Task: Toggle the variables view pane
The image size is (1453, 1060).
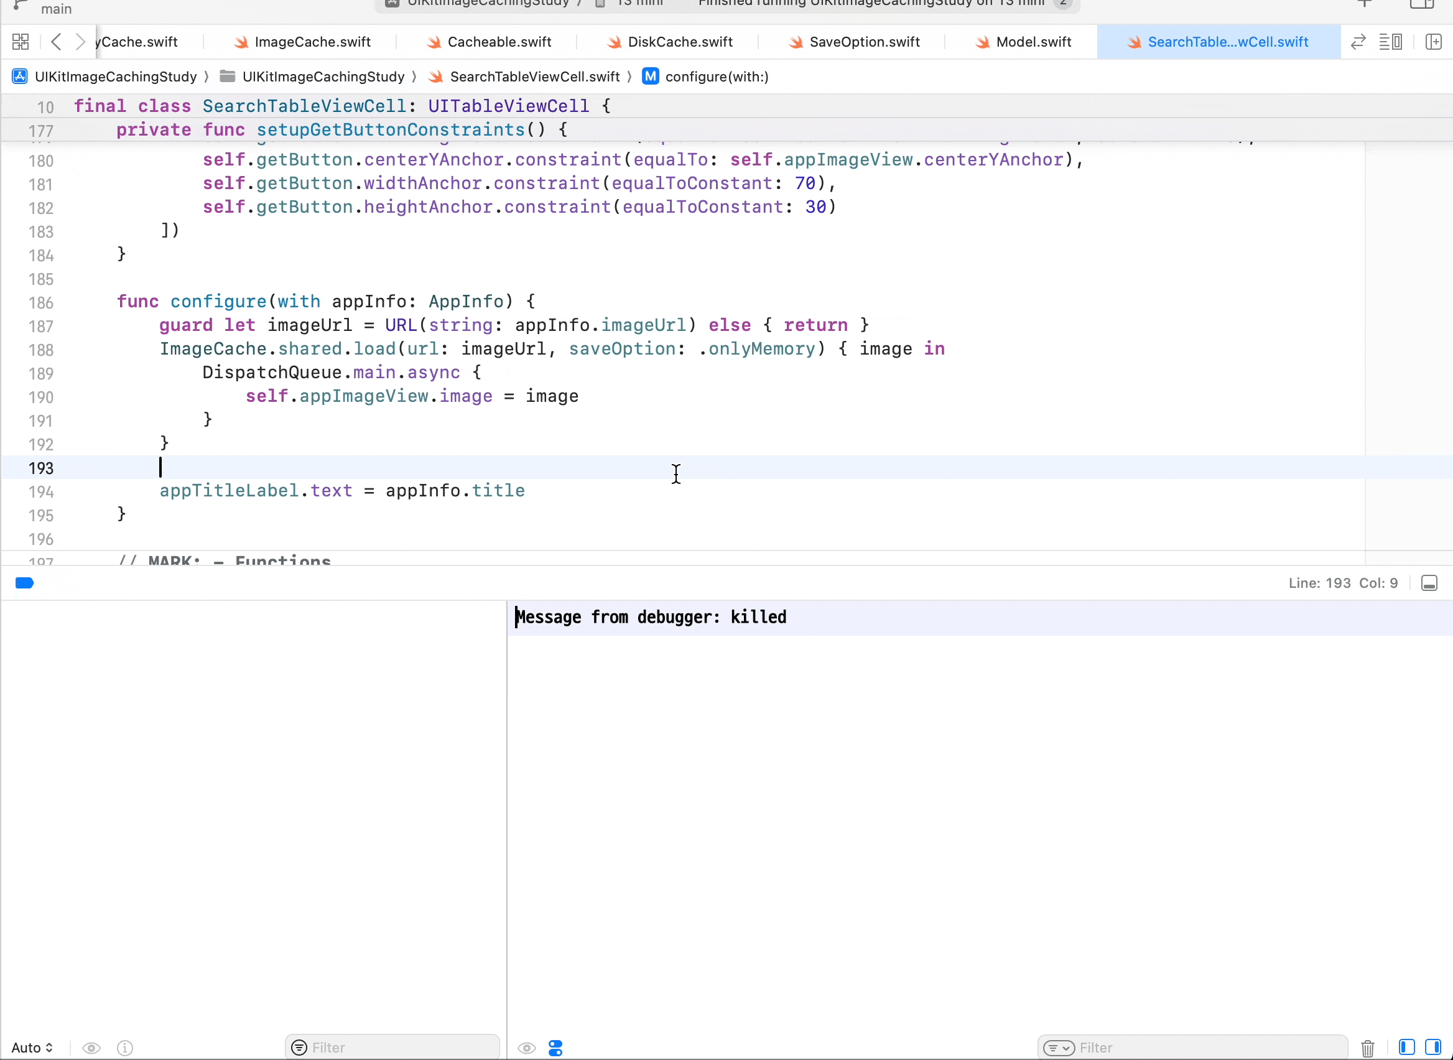Action: click(1406, 1048)
